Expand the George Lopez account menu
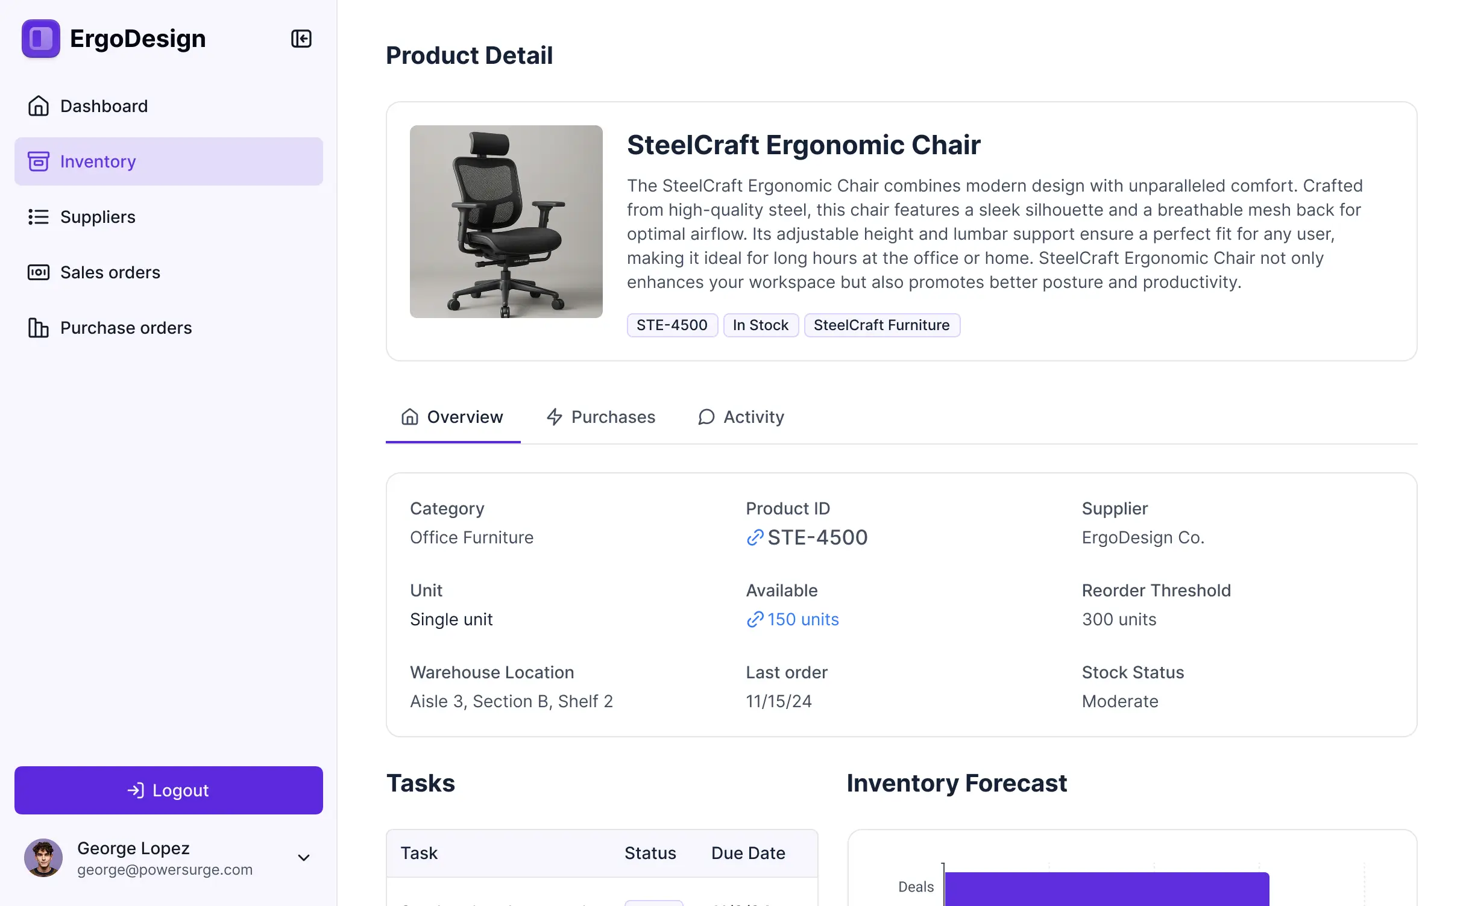The width and height of the screenshot is (1466, 906). (304, 858)
